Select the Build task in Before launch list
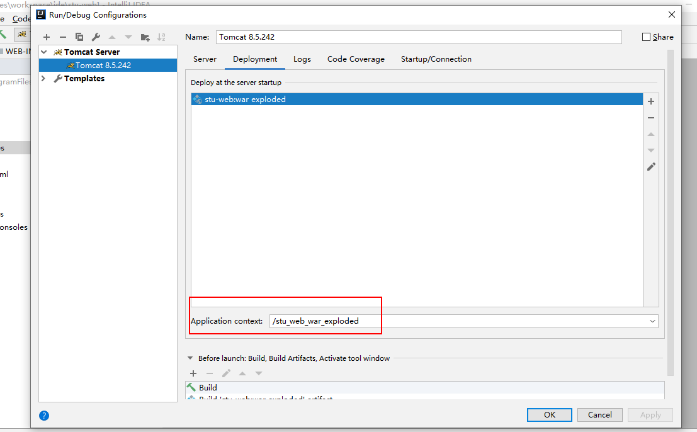 pyautogui.click(x=424, y=387)
